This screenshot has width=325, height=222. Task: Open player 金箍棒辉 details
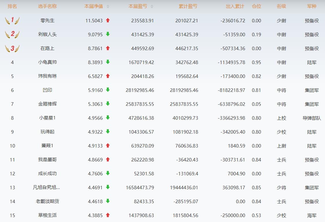[x=47, y=104]
